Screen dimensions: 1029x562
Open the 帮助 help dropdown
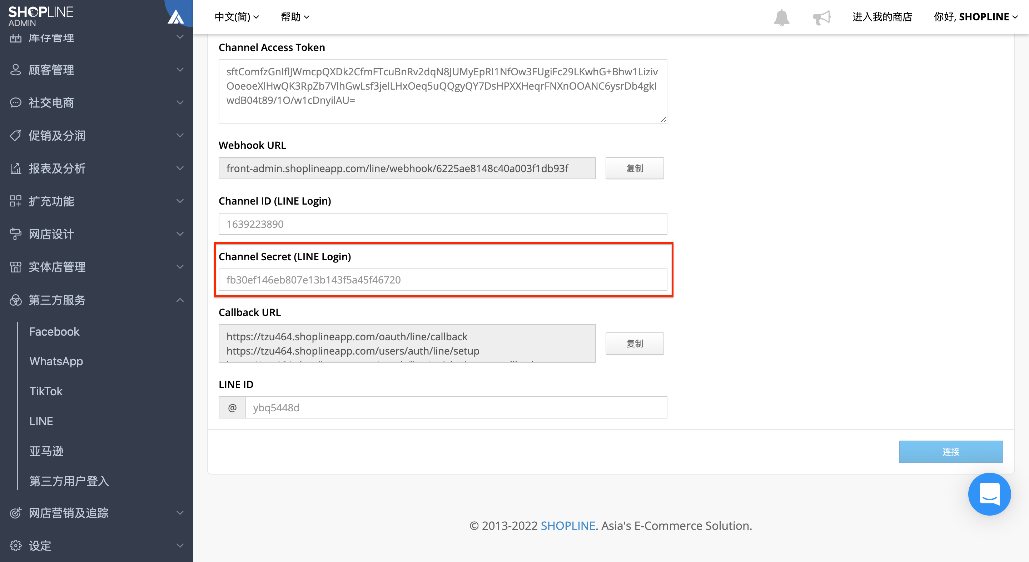click(x=295, y=17)
